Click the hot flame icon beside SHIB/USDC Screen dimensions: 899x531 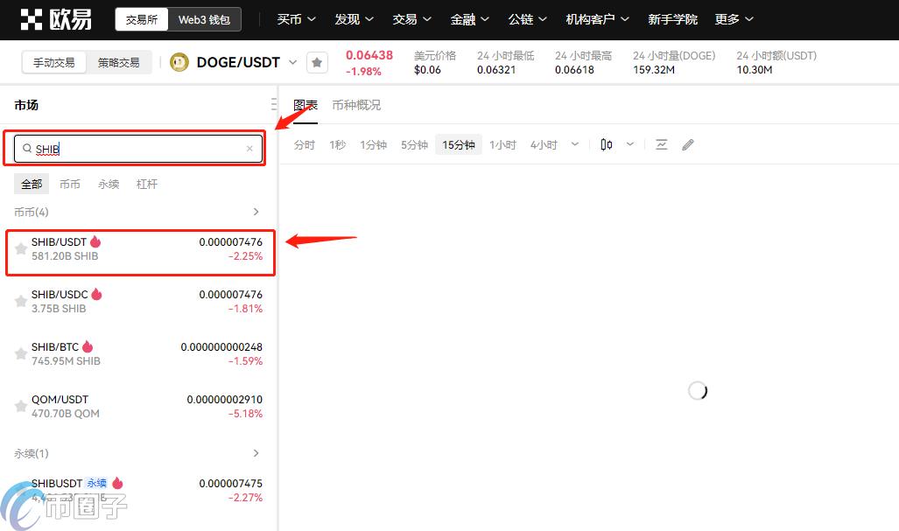click(x=97, y=294)
